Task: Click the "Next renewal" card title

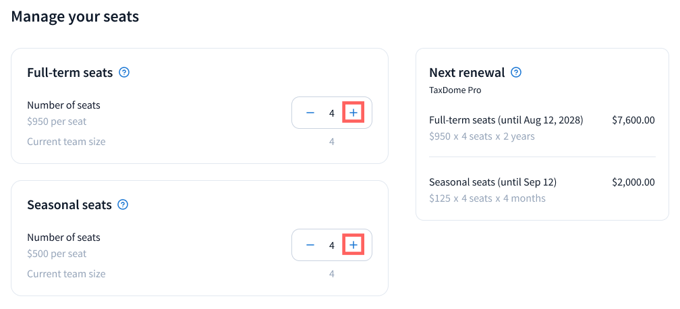Action: tap(467, 72)
